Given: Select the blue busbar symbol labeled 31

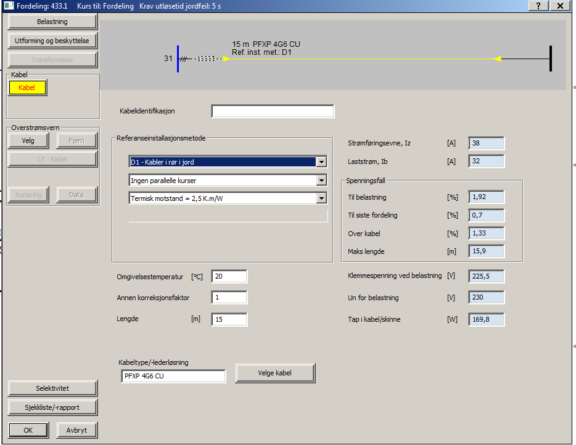Looking at the screenshot, I should coord(178,59).
